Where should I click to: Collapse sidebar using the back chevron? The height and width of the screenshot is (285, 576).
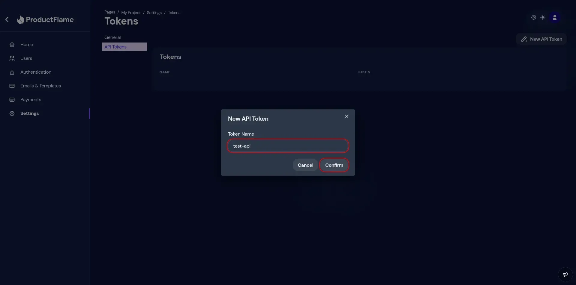[7, 20]
